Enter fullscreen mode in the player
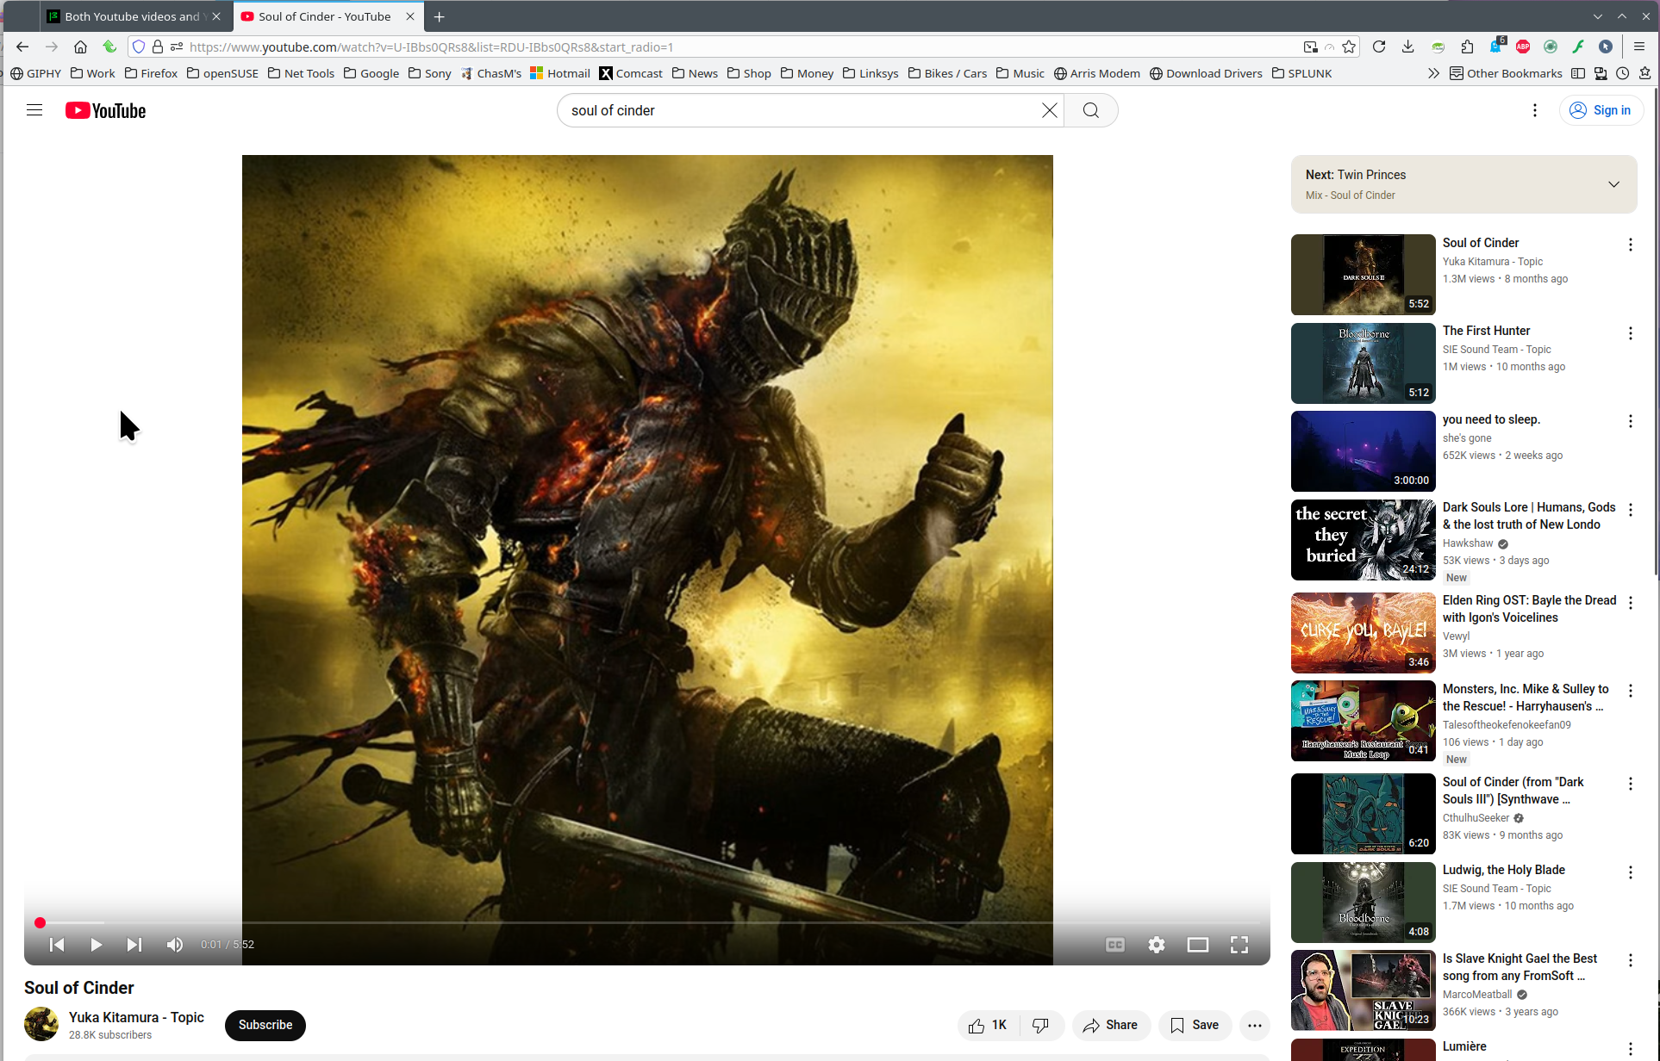Image resolution: width=1660 pixels, height=1061 pixels. pos(1239,945)
